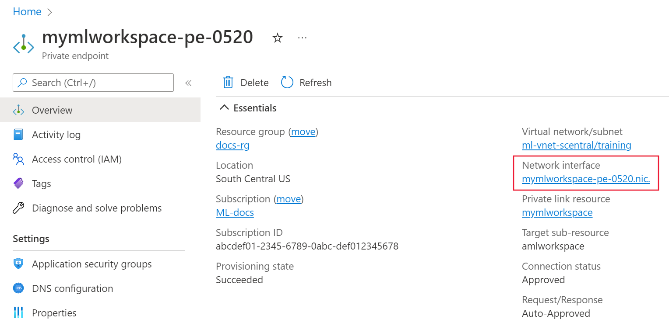
Task: Click the Activity log book icon
Action: coord(18,135)
